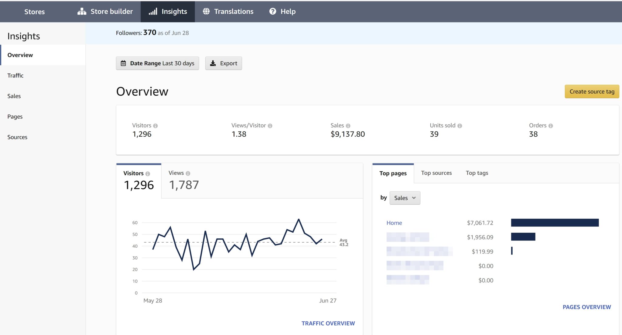Click info icon on Views chart tab
Viewport: 622px width, 335px height.
[x=188, y=173]
